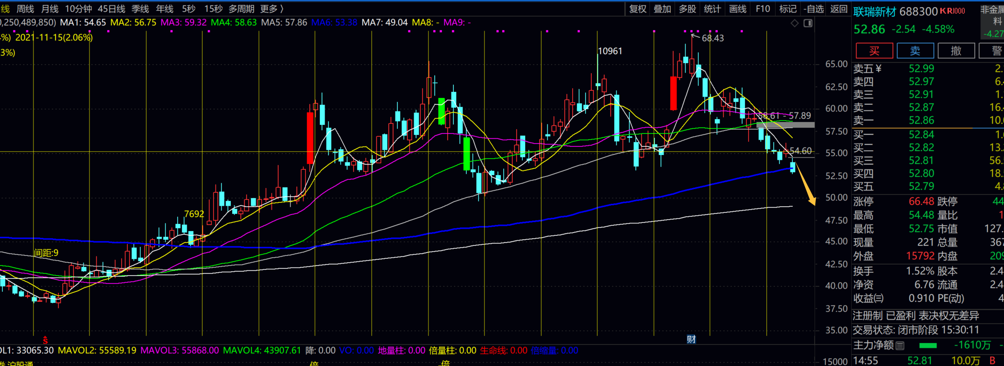Click the diamond icon above the chart
The image size is (1004, 366).
coord(794,23)
